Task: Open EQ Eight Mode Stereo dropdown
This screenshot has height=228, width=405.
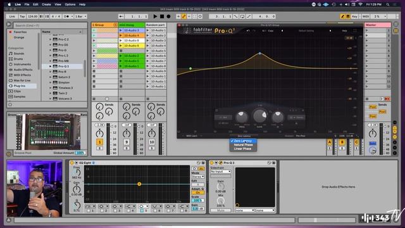Action: tap(198, 177)
